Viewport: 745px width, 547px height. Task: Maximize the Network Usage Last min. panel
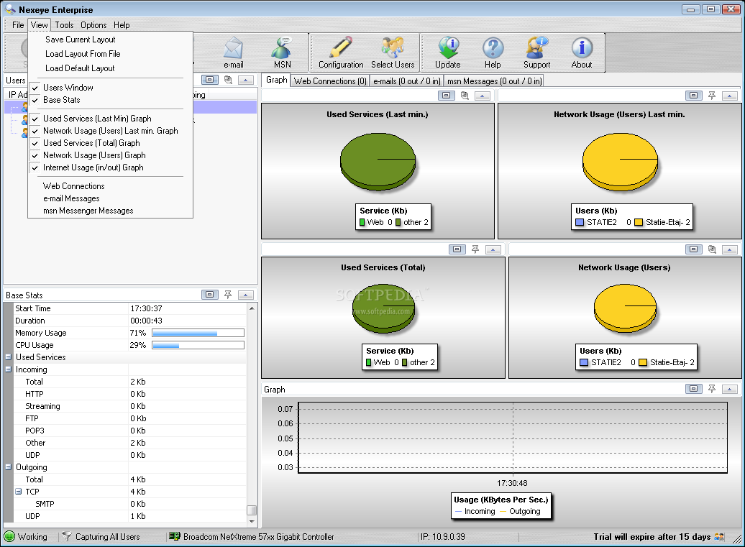(694, 96)
